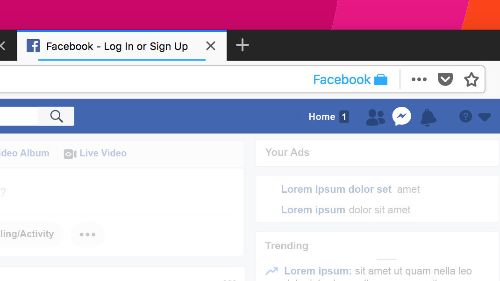Open a new browser tab

click(x=242, y=45)
